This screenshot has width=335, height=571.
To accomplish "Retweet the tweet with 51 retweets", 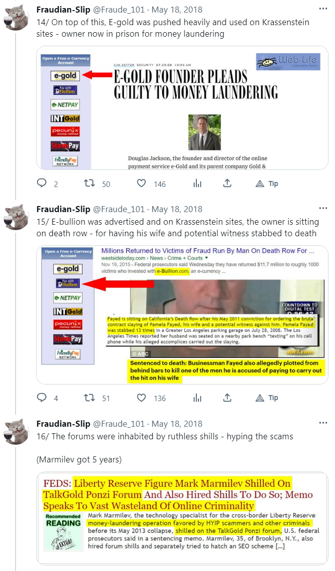I will point(90,398).
